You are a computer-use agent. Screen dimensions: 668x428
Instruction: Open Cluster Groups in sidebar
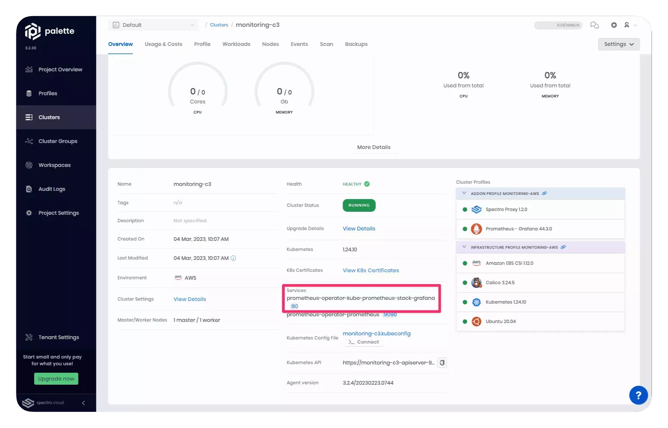[x=58, y=141]
